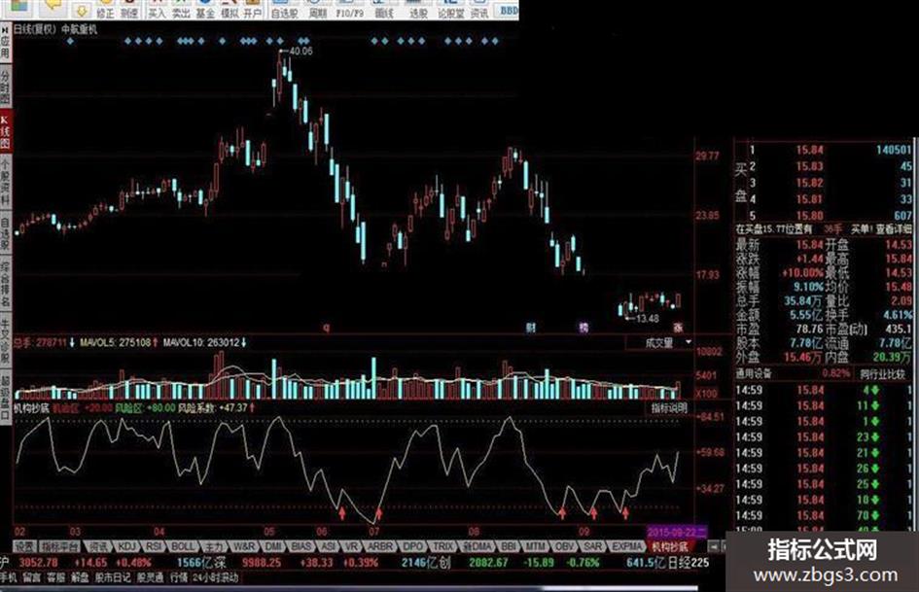Click the 选股 stock picker icon

[x=418, y=10]
